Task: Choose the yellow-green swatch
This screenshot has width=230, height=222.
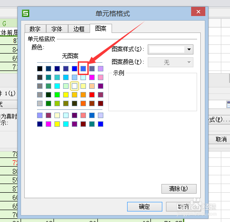Action: (x=57, y=103)
